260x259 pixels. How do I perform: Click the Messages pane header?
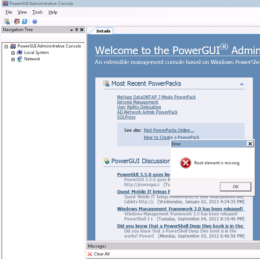173,246
